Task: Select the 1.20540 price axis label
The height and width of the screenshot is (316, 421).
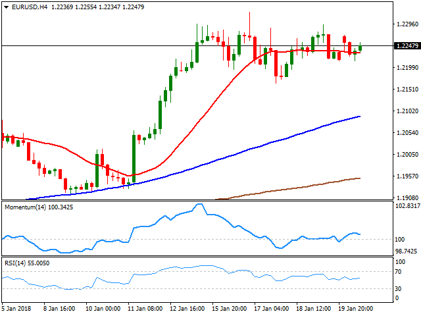Action: [x=407, y=133]
